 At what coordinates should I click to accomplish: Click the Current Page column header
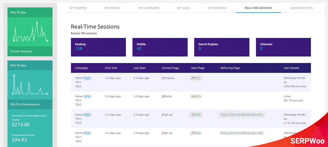click(171, 68)
